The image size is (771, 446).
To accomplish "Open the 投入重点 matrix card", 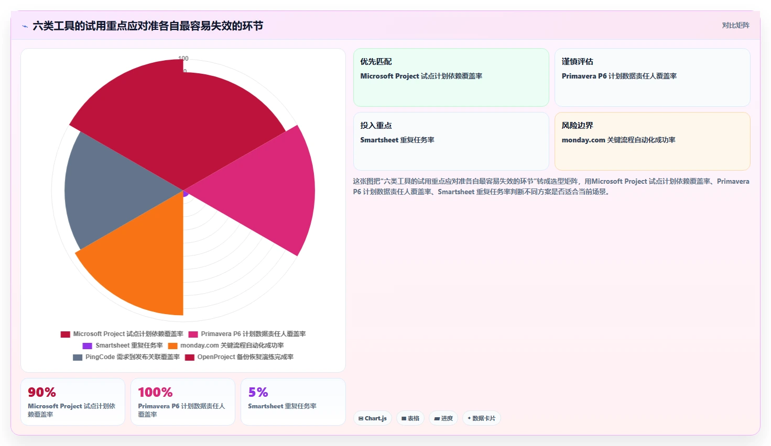I will (451, 141).
